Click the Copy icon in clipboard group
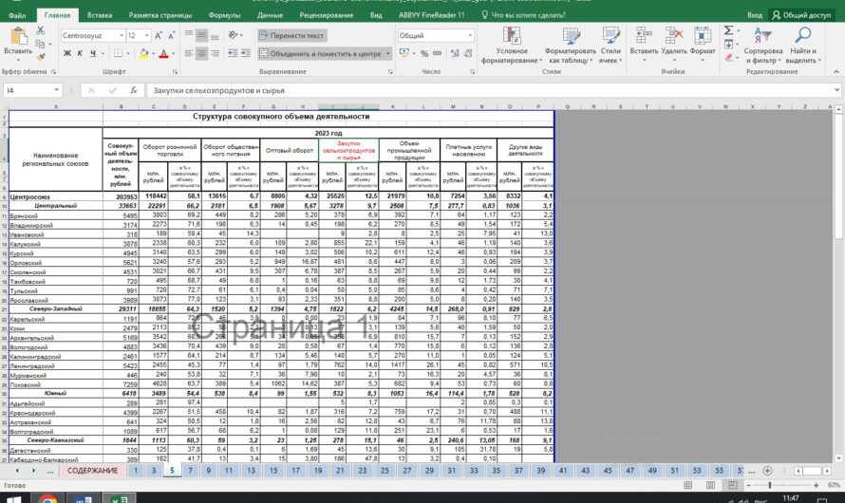The height and width of the screenshot is (503, 845). point(40,44)
